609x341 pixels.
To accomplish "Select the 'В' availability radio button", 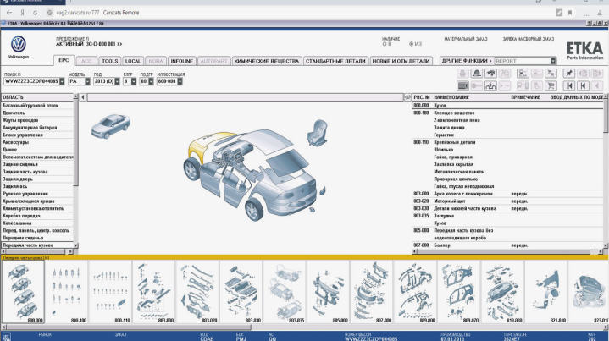I will 385,44.
